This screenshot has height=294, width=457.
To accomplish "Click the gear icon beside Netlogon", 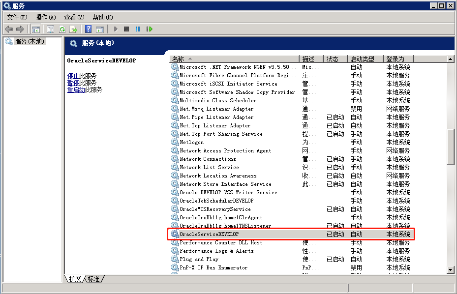I will 175,142.
